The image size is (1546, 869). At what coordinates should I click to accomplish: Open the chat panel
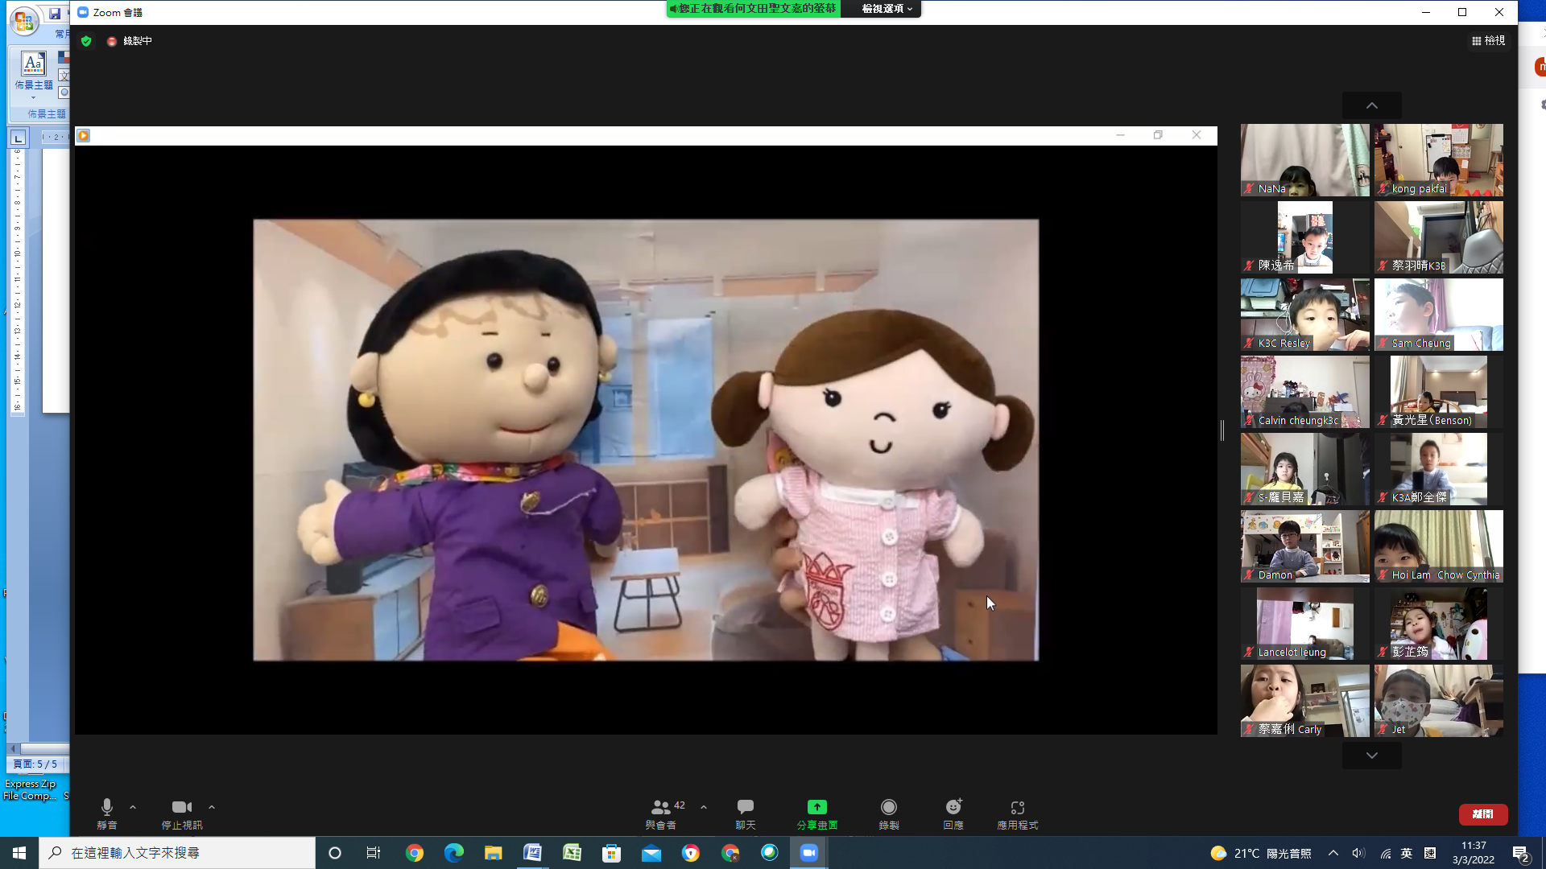[x=746, y=813]
